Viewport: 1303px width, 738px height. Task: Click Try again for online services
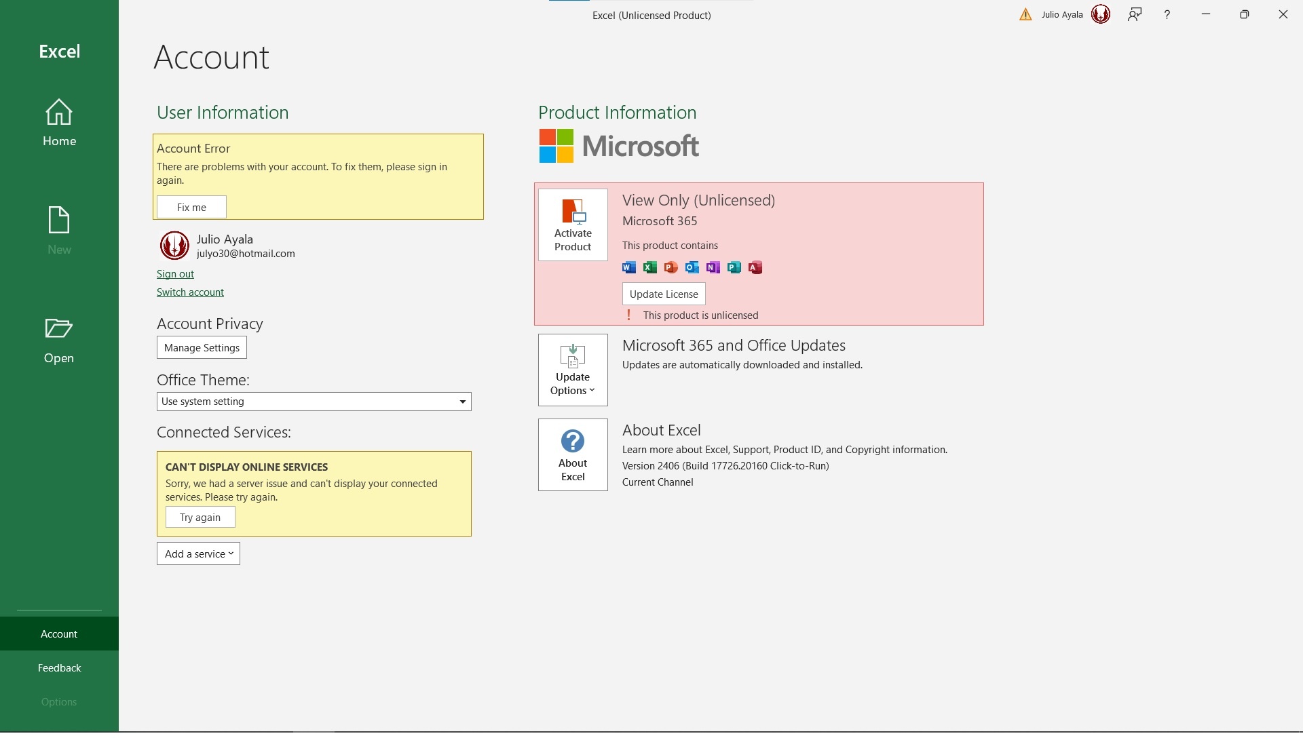[200, 518]
